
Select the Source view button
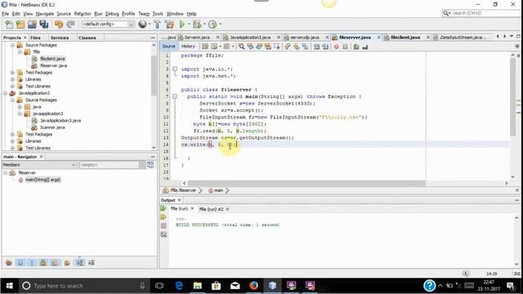pyautogui.click(x=169, y=47)
